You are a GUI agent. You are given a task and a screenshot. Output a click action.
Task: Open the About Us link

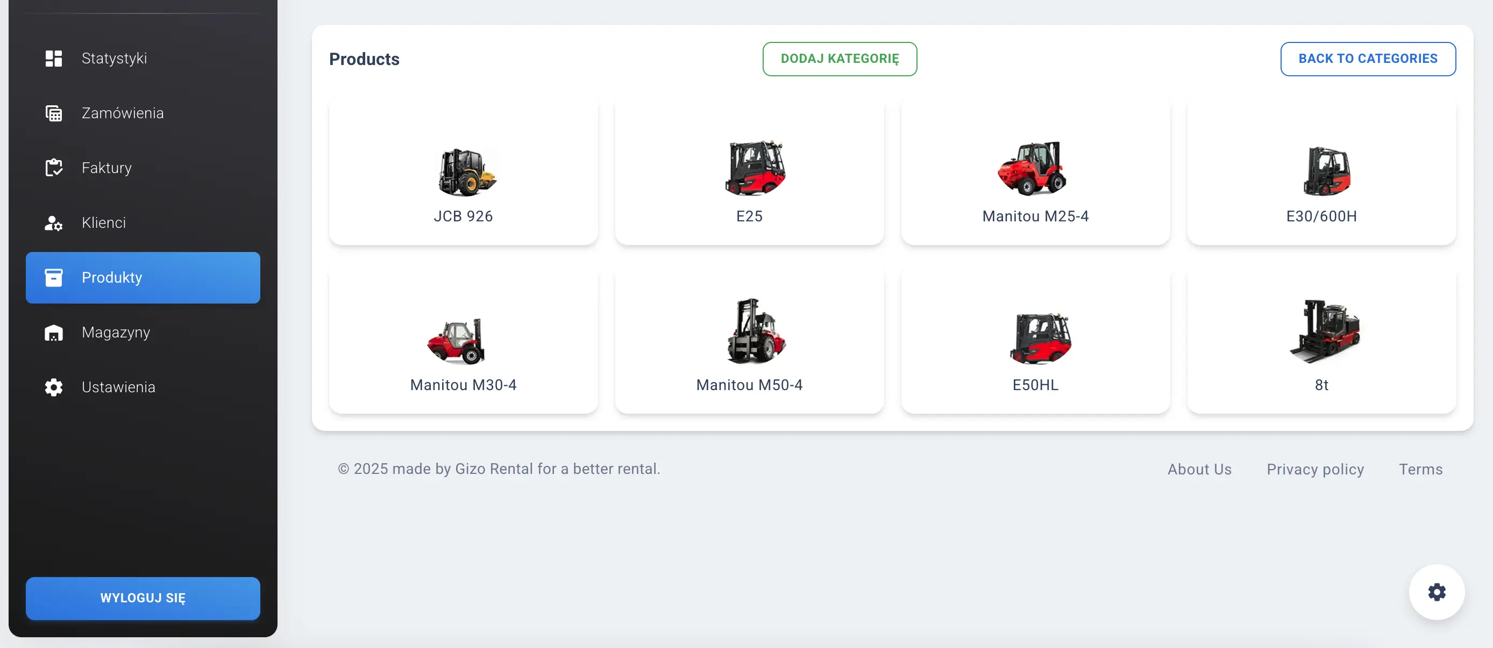[x=1199, y=469]
